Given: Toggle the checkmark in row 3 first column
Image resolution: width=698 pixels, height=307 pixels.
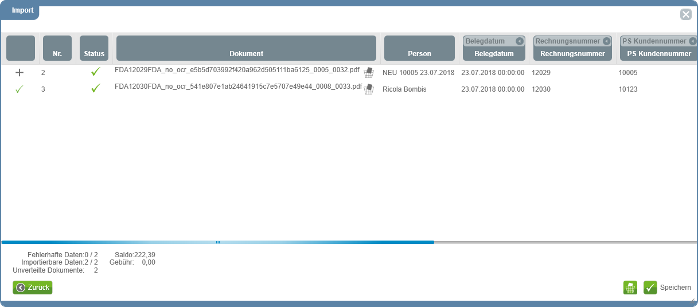Looking at the screenshot, I should pos(20,89).
